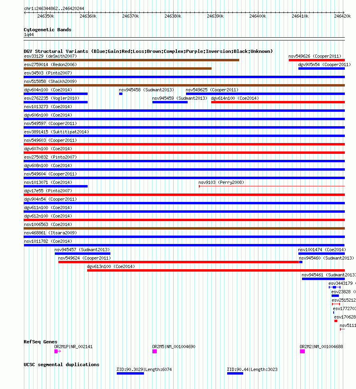Open nsv549597 (Cooper2011) variant

tap(184, 127)
